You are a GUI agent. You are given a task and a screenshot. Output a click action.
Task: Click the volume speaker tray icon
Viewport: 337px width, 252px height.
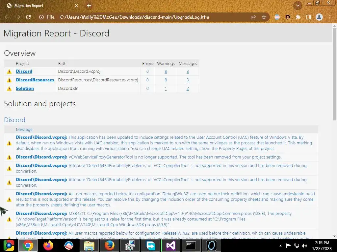(x=304, y=246)
